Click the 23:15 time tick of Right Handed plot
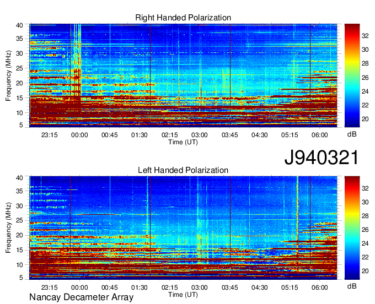The width and height of the screenshot is (375, 304). click(49, 135)
